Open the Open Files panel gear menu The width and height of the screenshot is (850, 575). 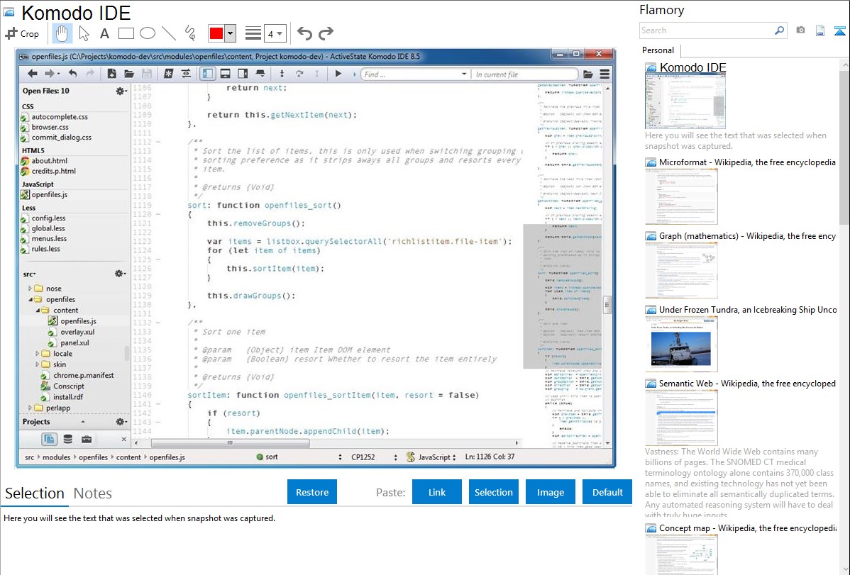(121, 91)
